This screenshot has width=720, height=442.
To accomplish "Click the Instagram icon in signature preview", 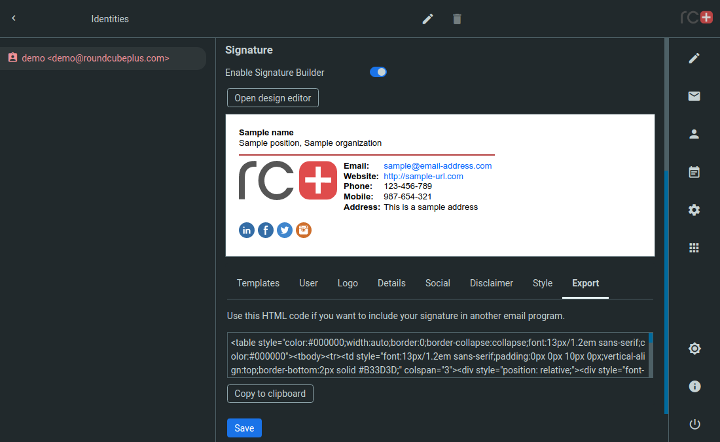I will pyautogui.click(x=304, y=230).
